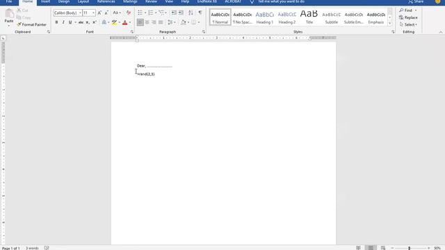Open line and paragraph spacing menu

coord(172,22)
